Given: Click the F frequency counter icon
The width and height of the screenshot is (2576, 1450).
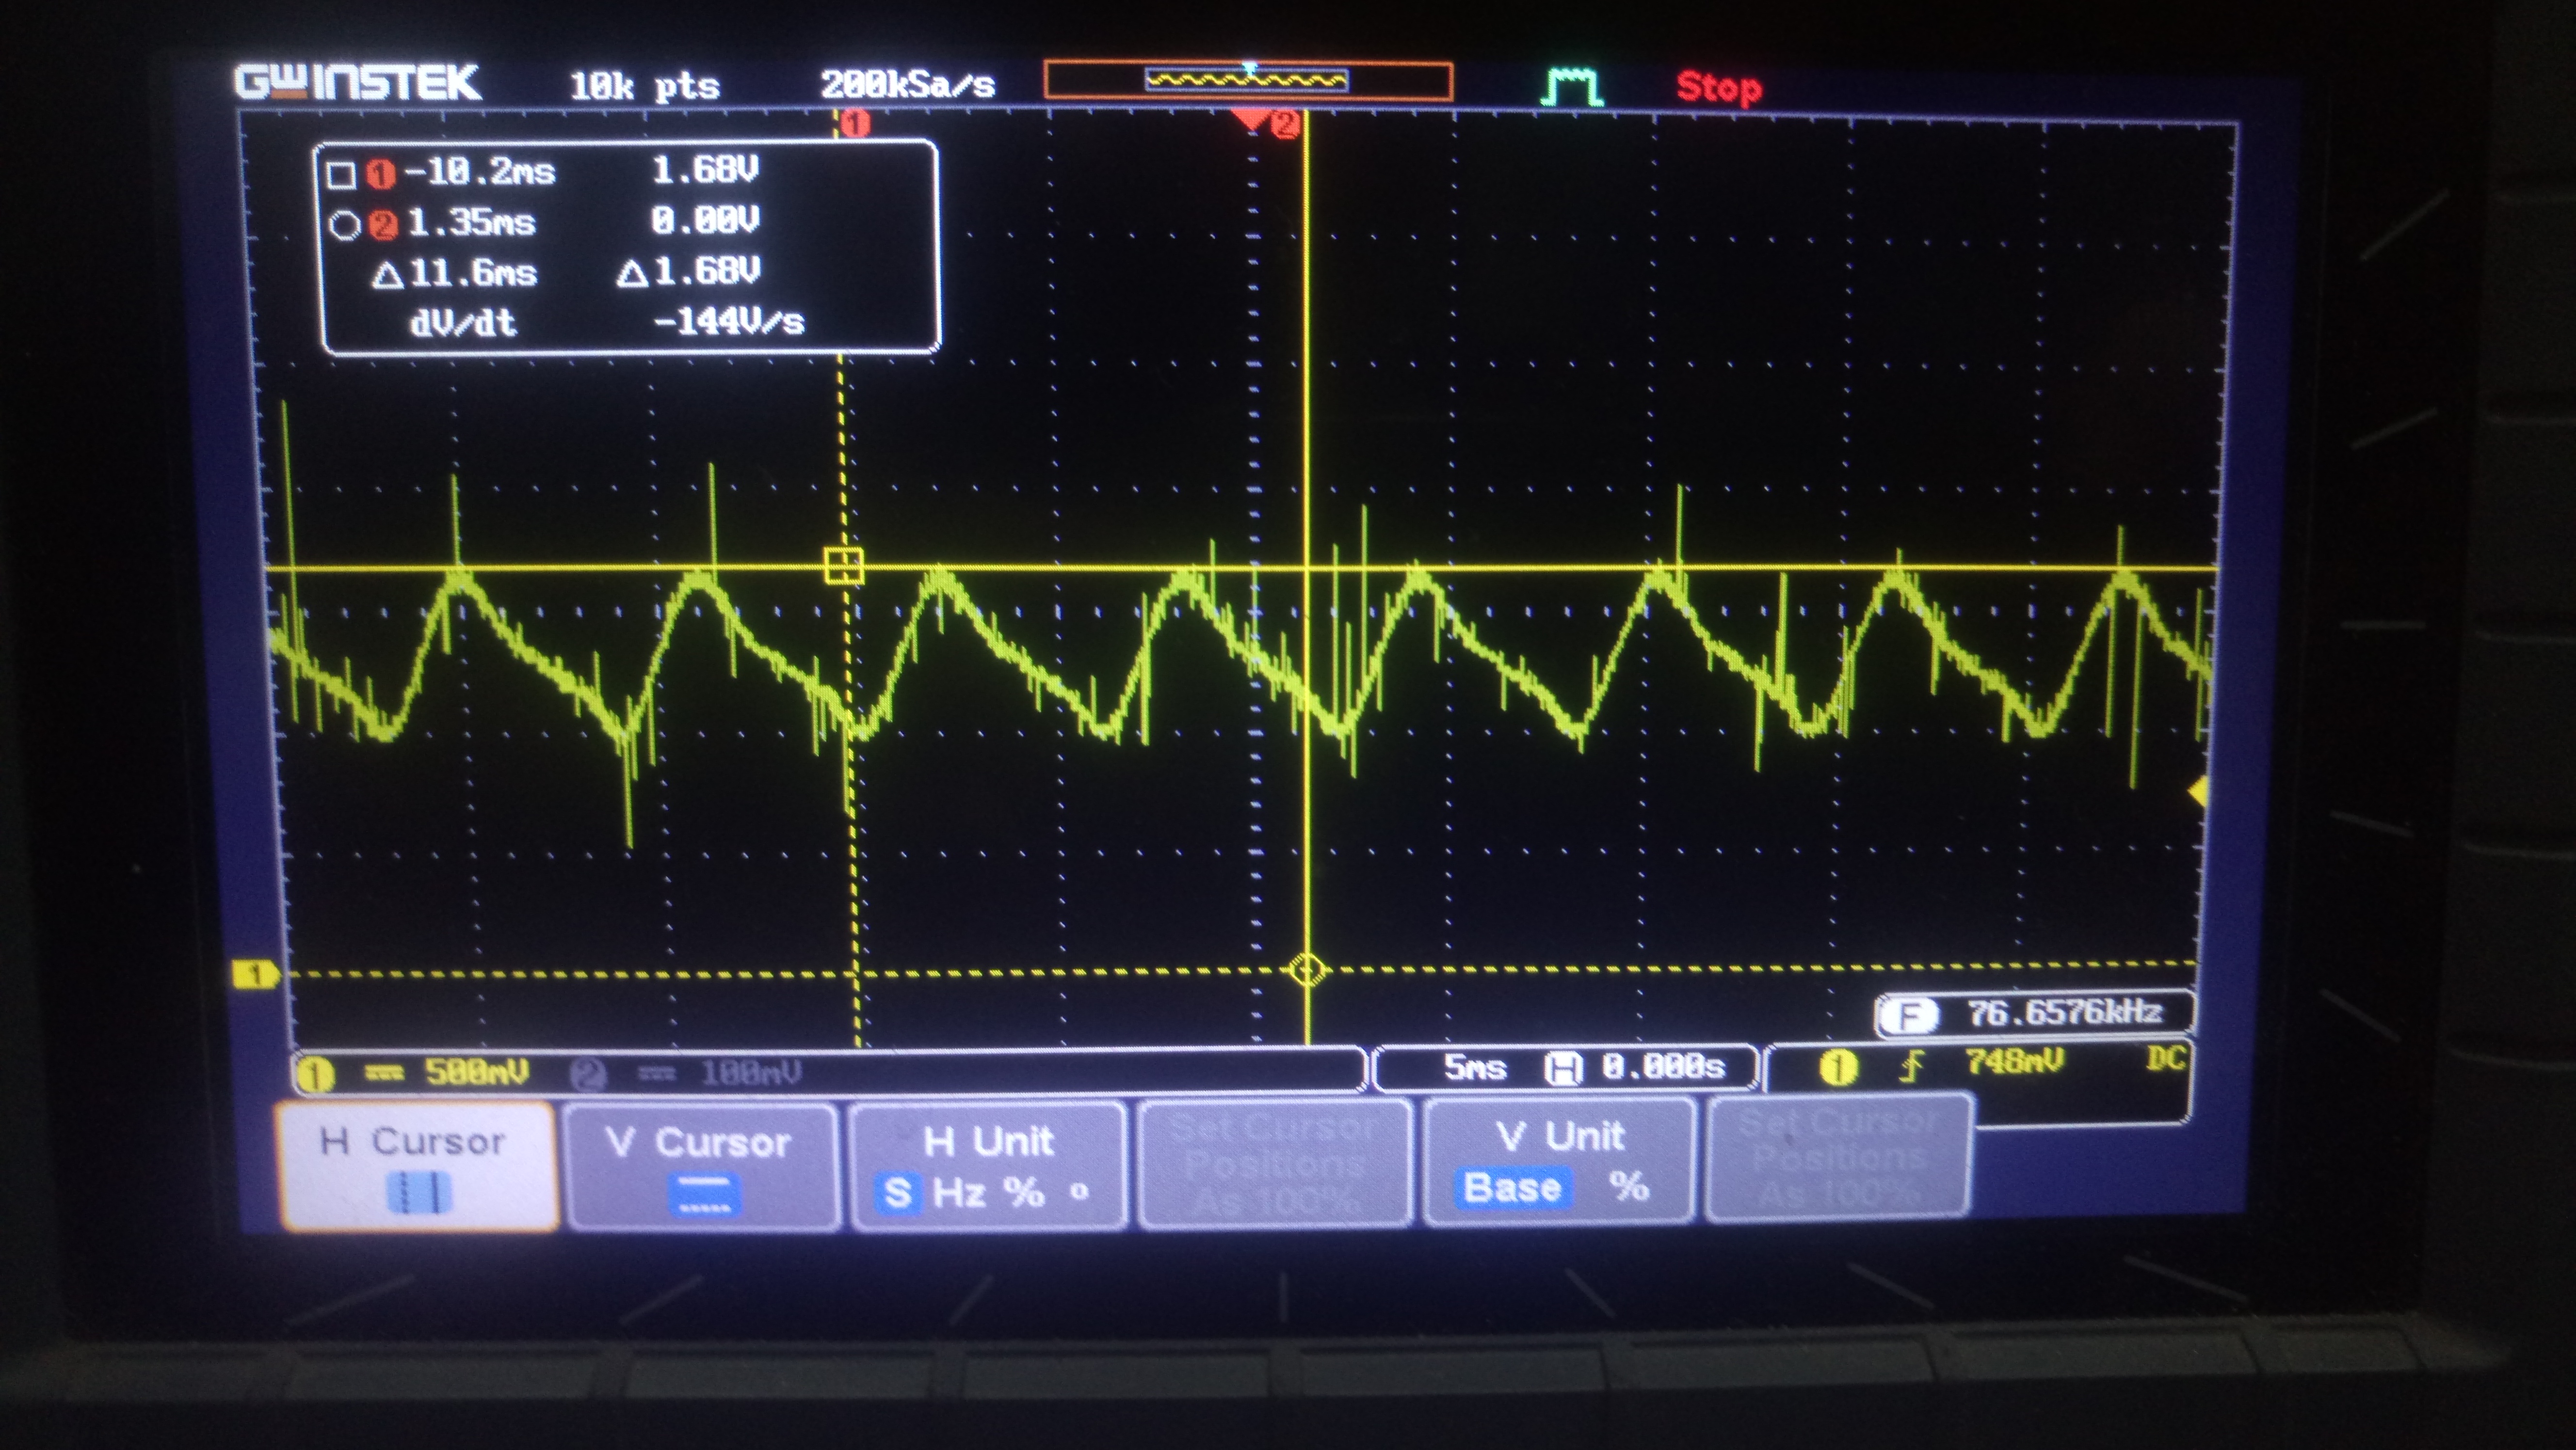Looking at the screenshot, I should pos(1909,1016).
